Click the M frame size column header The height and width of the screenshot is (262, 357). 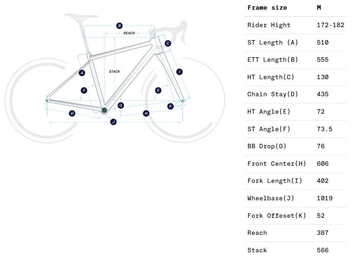point(319,8)
